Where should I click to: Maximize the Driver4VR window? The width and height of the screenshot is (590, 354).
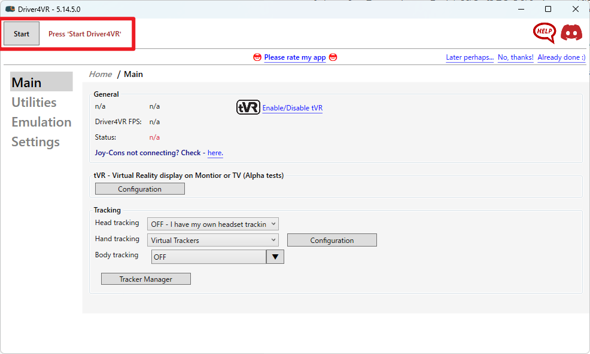point(548,9)
